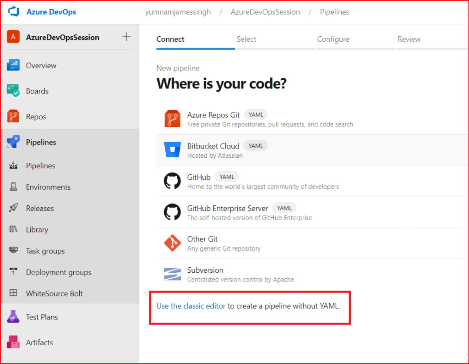Click the Azure DevOps logo icon
469x364 pixels.
13,12
